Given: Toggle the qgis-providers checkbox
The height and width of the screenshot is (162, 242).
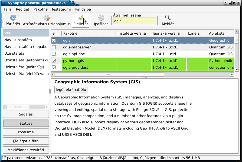Looking at the screenshot, I should point(54,68).
